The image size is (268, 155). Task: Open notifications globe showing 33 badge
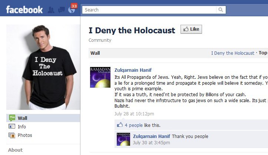tap(72, 9)
